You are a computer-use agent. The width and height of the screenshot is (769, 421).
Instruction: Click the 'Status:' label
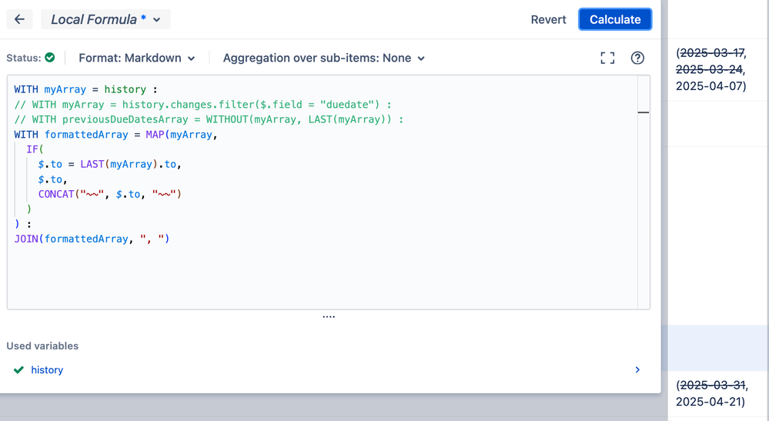(24, 58)
